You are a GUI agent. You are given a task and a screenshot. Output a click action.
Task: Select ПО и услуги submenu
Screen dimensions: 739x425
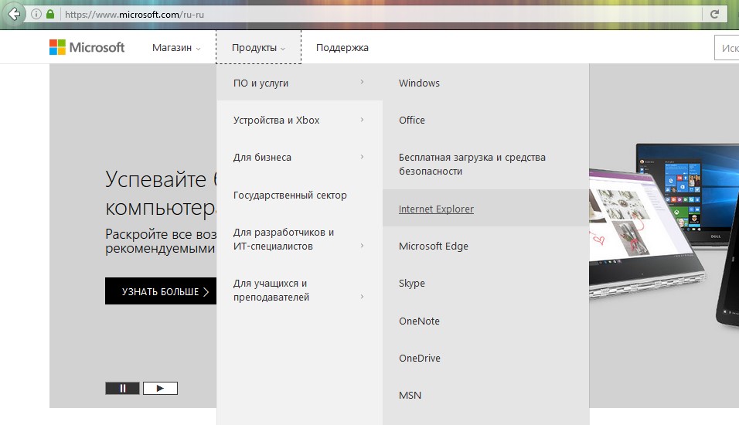point(299,83)
